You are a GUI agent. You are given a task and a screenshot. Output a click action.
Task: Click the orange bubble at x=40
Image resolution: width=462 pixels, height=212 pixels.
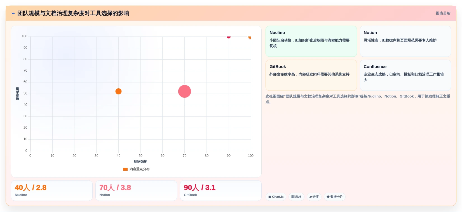coord(118,91)
